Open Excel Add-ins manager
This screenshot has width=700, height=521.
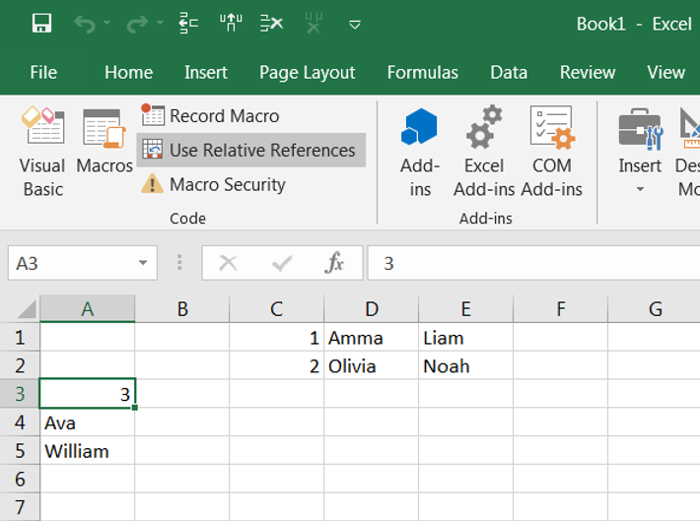tap(484, 153)
